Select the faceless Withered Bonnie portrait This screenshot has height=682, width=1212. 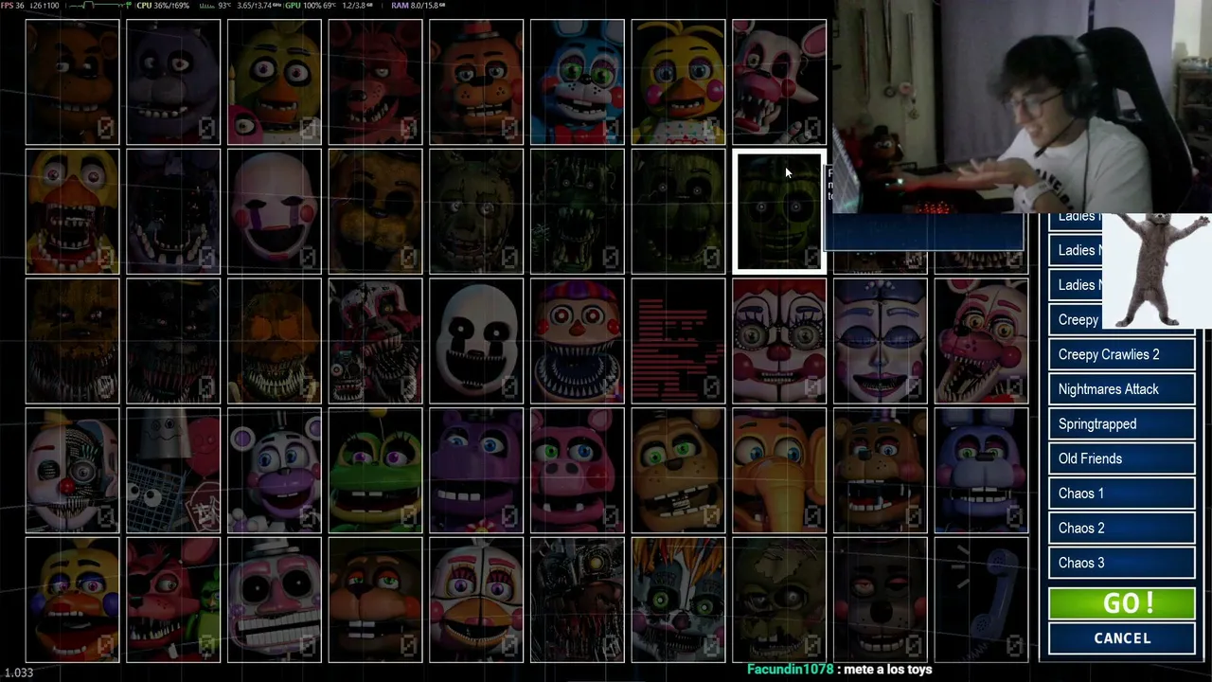pyautogui.click(x=173, y=211)
